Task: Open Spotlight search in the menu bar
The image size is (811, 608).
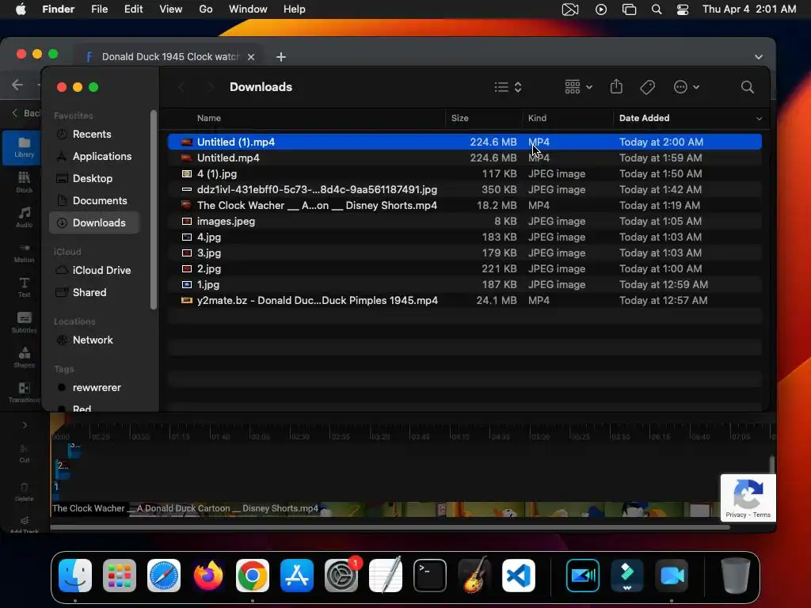Action: [657, 9]
